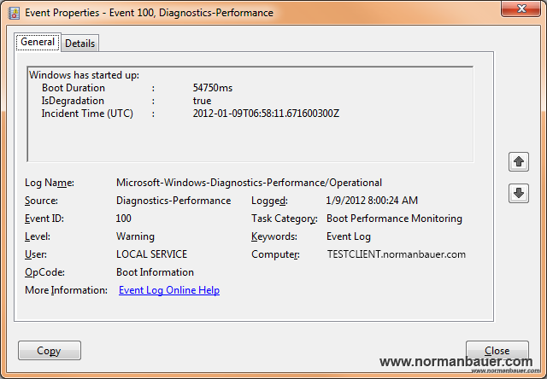Screen dimensions: 547x379
Task: Click the Event Properties title bar icon
Action: click(14, 14)
